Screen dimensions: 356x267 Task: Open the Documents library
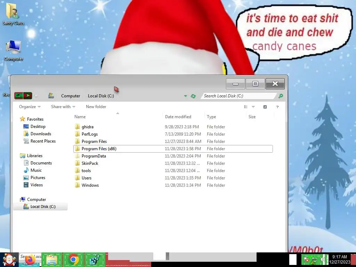point(41,163)
